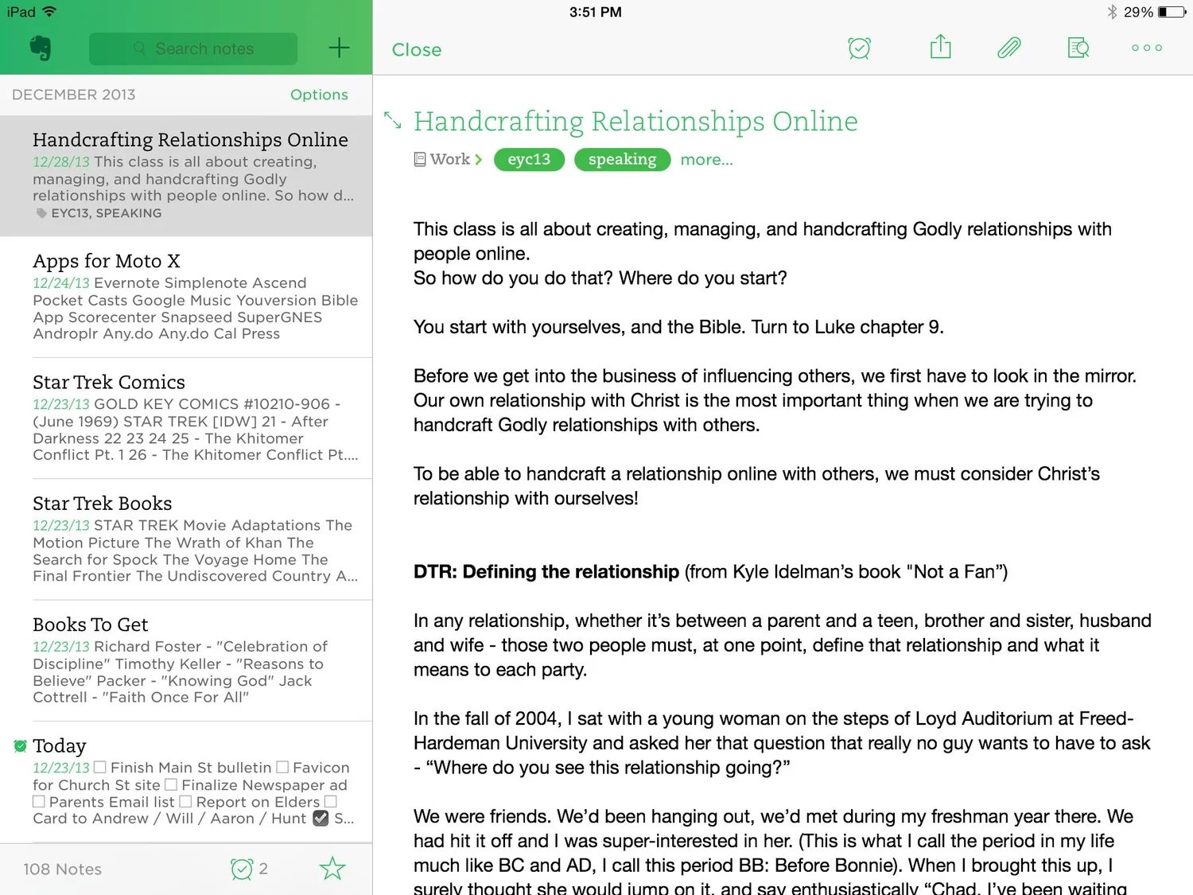Open the Options menu for the note list

pos(319,95)
